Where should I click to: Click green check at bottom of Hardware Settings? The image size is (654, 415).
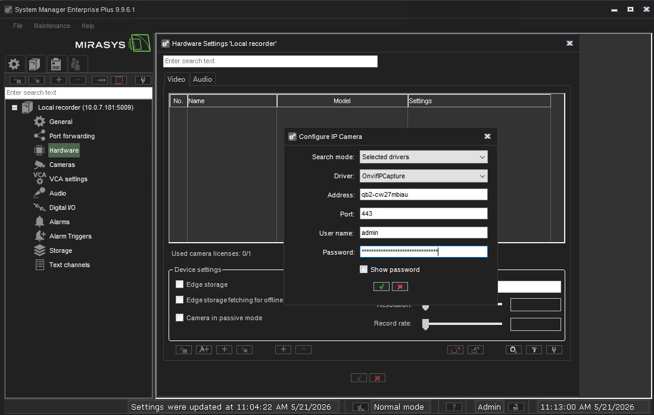tap(359, 378)
